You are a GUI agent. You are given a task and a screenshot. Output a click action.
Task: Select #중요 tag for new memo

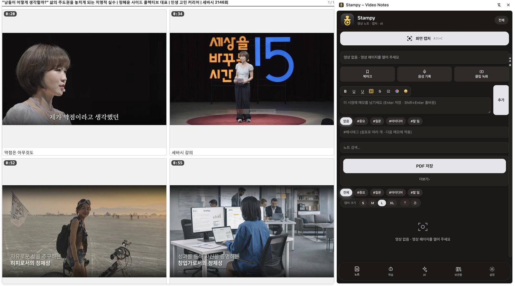pyautogui.click(x=361, y=121)
